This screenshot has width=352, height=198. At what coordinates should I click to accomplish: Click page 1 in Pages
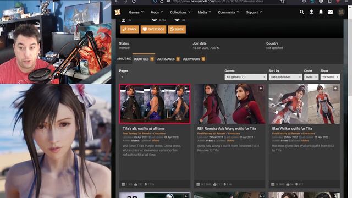click(x=122, y=77)
